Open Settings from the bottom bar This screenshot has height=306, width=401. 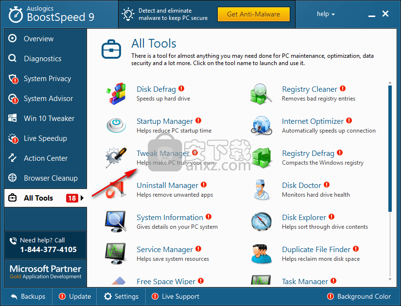[121, 296]
